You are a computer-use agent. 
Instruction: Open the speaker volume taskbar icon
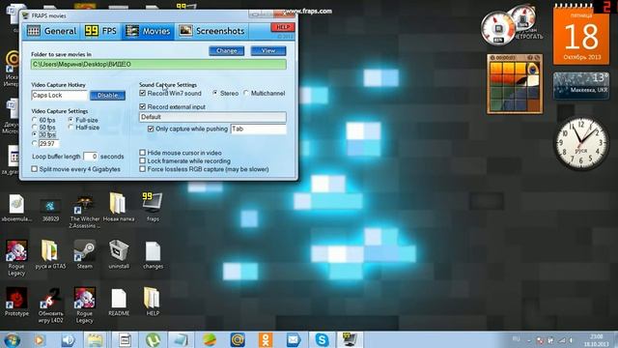69,339
